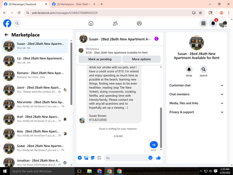
Task: Open Jonathan conversation in the list
Action: pos(35,162)
